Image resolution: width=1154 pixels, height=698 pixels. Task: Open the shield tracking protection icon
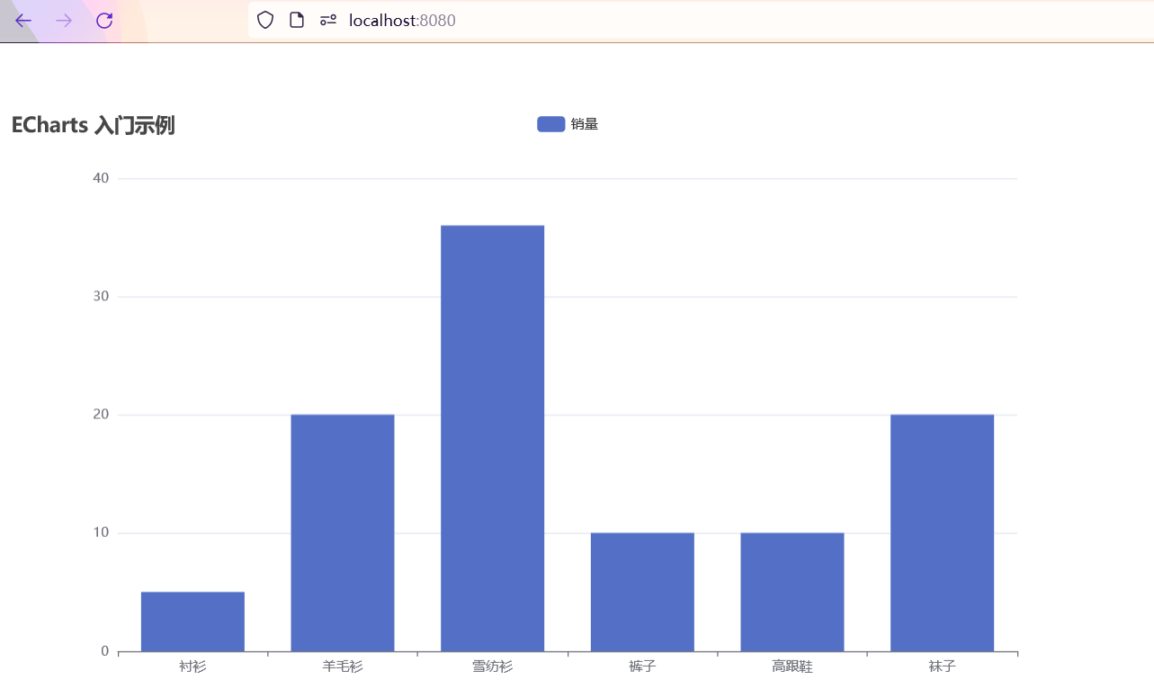pos(265,20)
